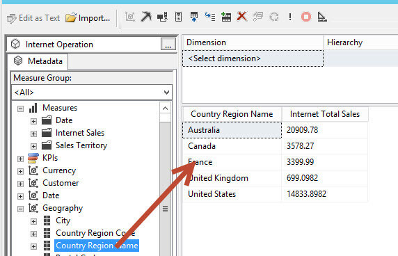Expand the Sales Territory folder
This screenshot has height=256, width=398.
point(33,146)
